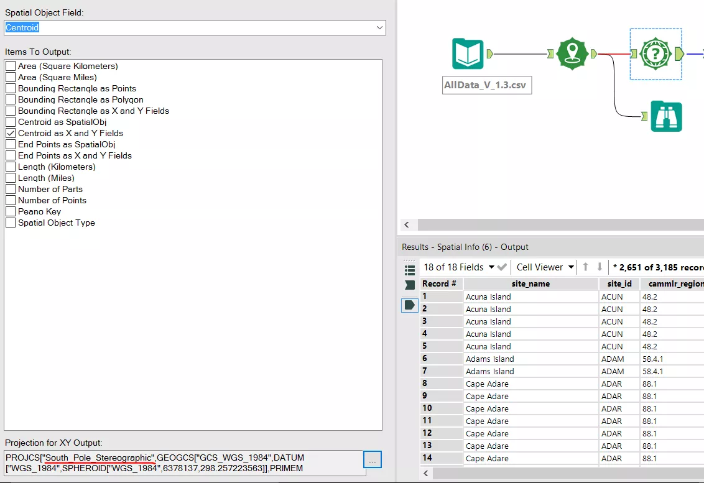Viewport: 704px width, 483px height.
Task: Click Cape Adare cell in row 8
Action: 530,384
